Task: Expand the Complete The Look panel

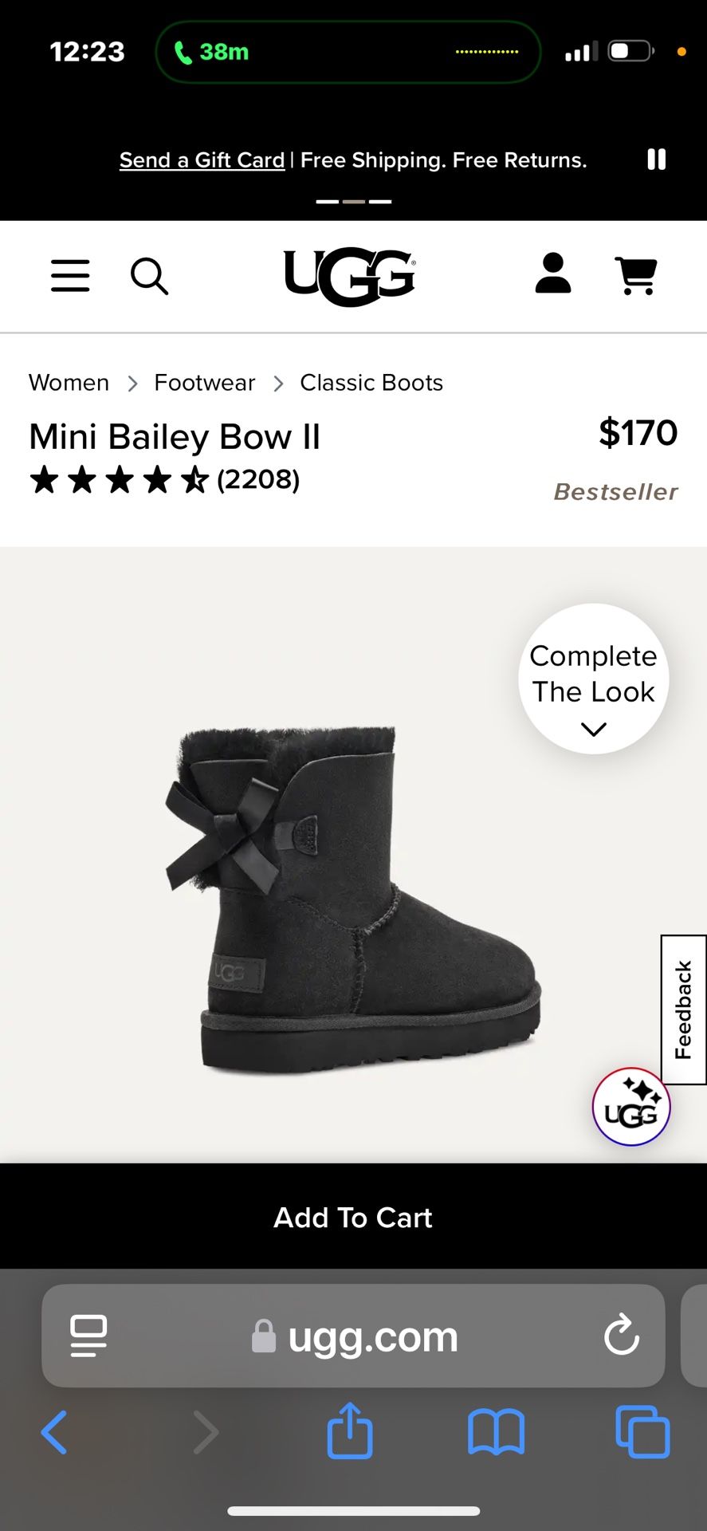Action: coord(594,679)
